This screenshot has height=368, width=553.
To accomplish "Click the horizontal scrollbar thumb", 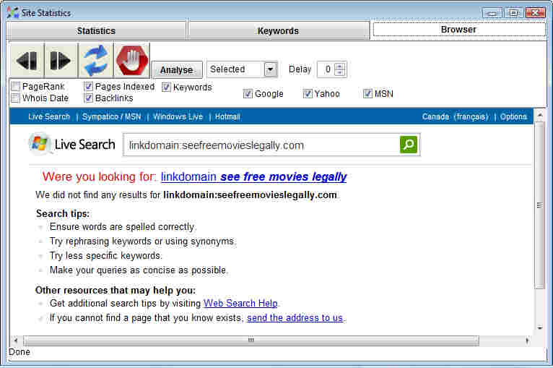I will pos(251,341).
